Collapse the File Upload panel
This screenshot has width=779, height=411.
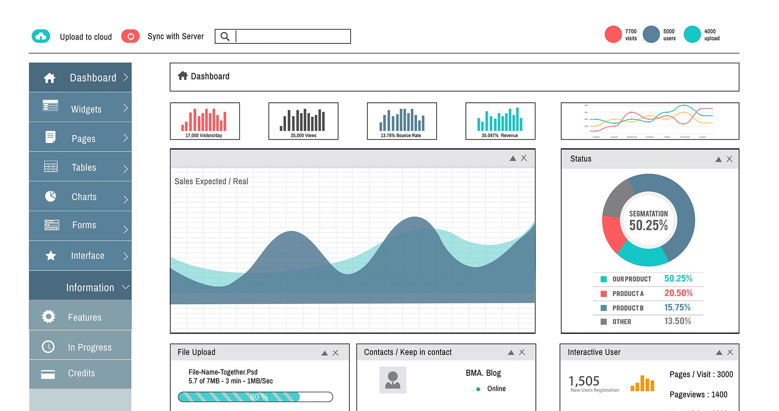(324, 353)
